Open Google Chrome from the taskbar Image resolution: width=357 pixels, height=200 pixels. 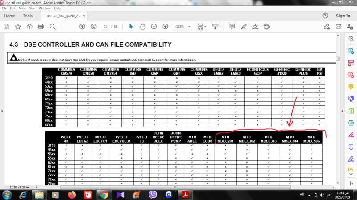point(104,195)
